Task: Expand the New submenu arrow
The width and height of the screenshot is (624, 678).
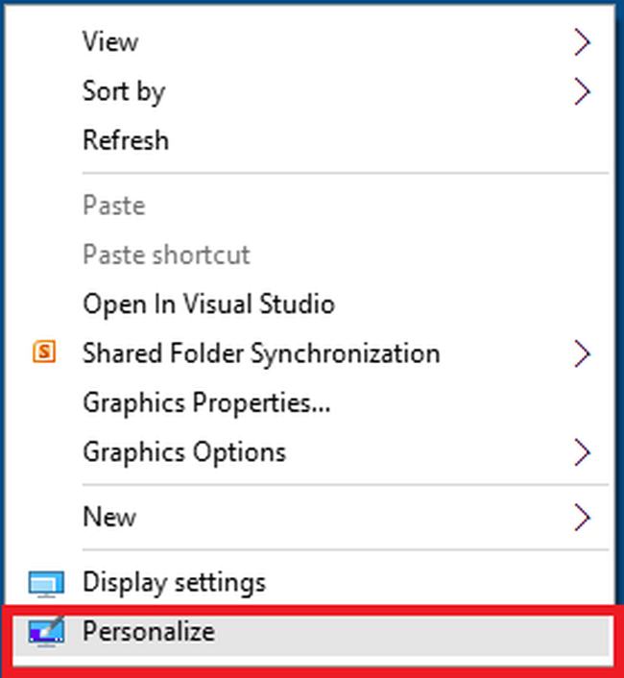Action: [581, 517]
